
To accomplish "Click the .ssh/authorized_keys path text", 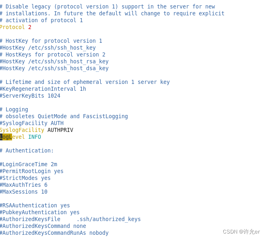I will pos(109,219).
